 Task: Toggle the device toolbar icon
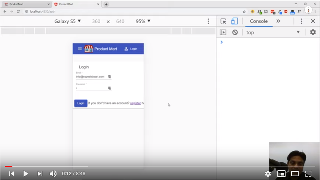(x=234, y=21)
